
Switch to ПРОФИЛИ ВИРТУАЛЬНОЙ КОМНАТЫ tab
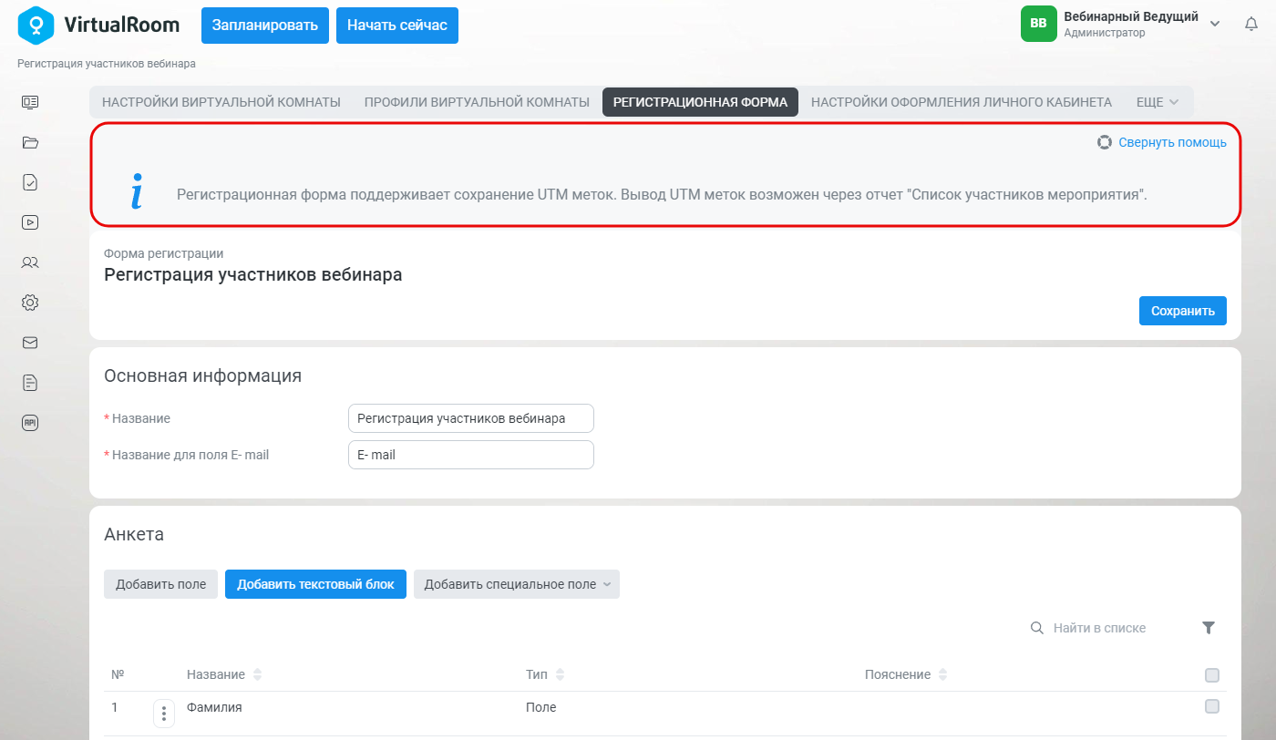(477, 102)
